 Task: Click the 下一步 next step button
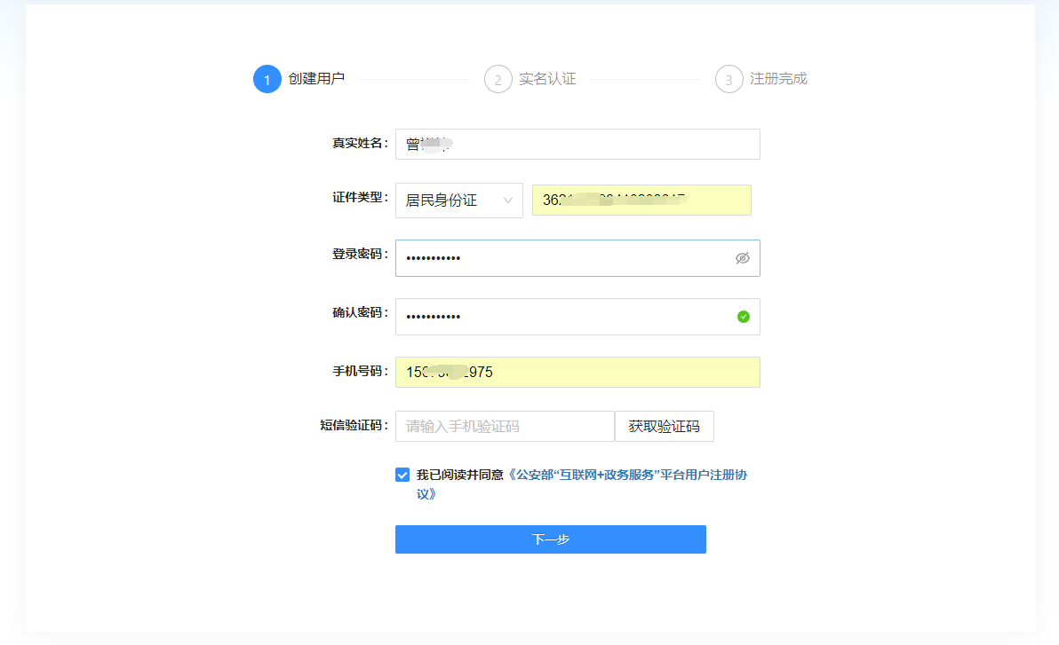550,539
